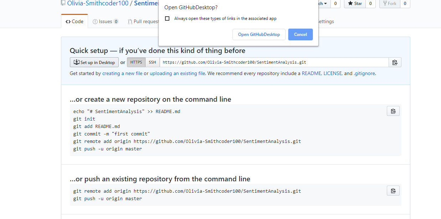Image resolution: width=441 pixels, height=219 pixels.
Task: Click the Set up in Desktop button
Action: coord(94,62)
